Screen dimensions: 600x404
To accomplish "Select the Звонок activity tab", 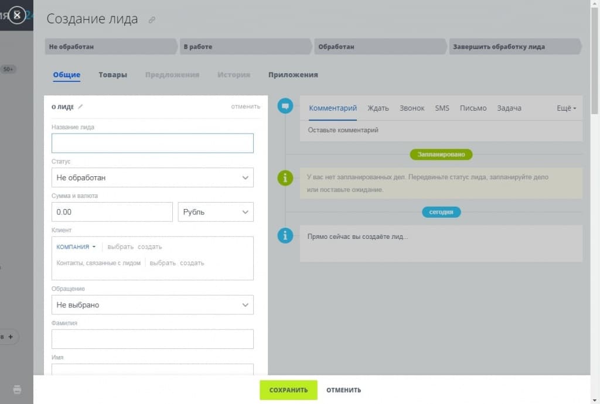I will (x=412, y=108).
